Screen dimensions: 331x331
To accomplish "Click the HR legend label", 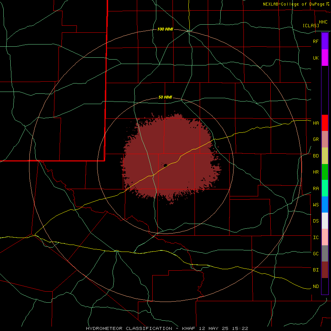I will (x=316, y=172).
